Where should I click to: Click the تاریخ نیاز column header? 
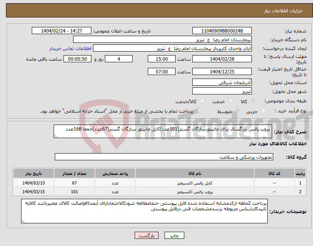33,173
